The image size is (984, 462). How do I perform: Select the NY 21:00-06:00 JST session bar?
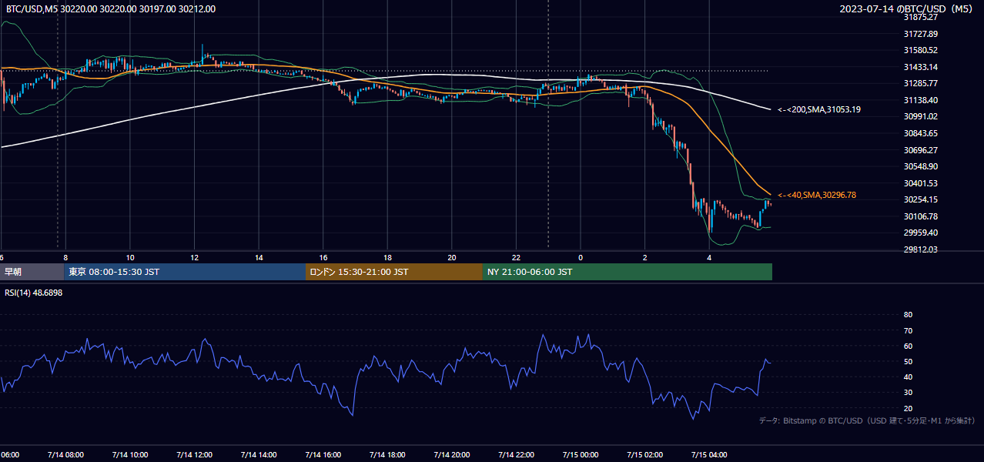(x=628, y=272)
